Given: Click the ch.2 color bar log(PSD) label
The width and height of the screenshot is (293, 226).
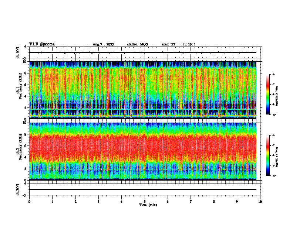Looking at the screenshot, I should click(x=277, y=157).
